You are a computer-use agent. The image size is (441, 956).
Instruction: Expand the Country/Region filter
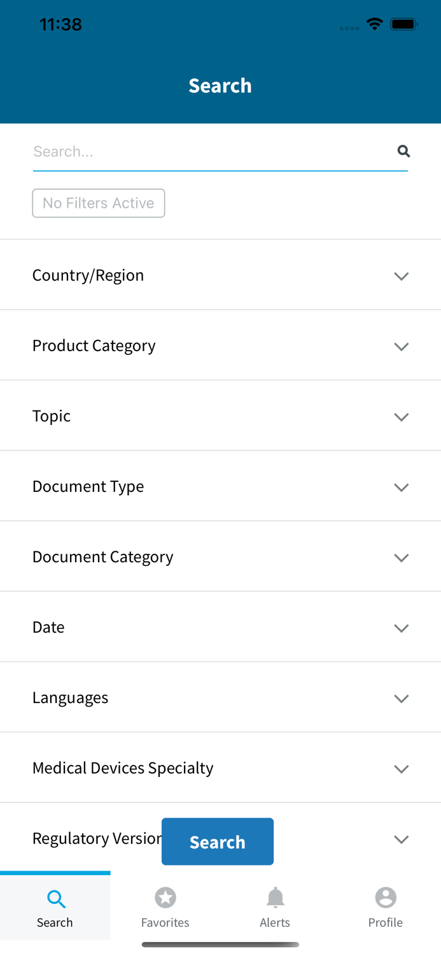point(401,276)
